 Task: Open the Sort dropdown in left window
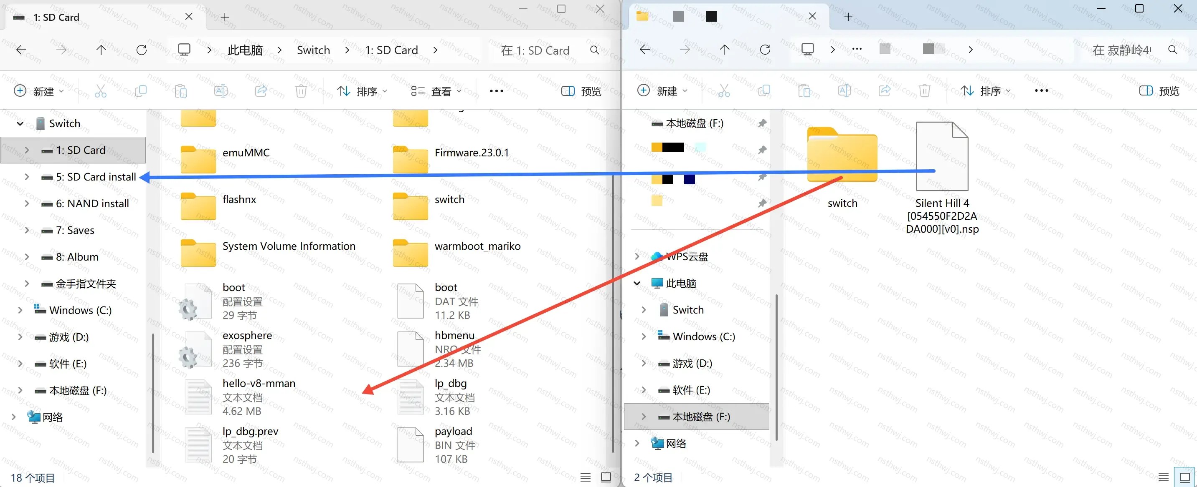click(362, 91)
